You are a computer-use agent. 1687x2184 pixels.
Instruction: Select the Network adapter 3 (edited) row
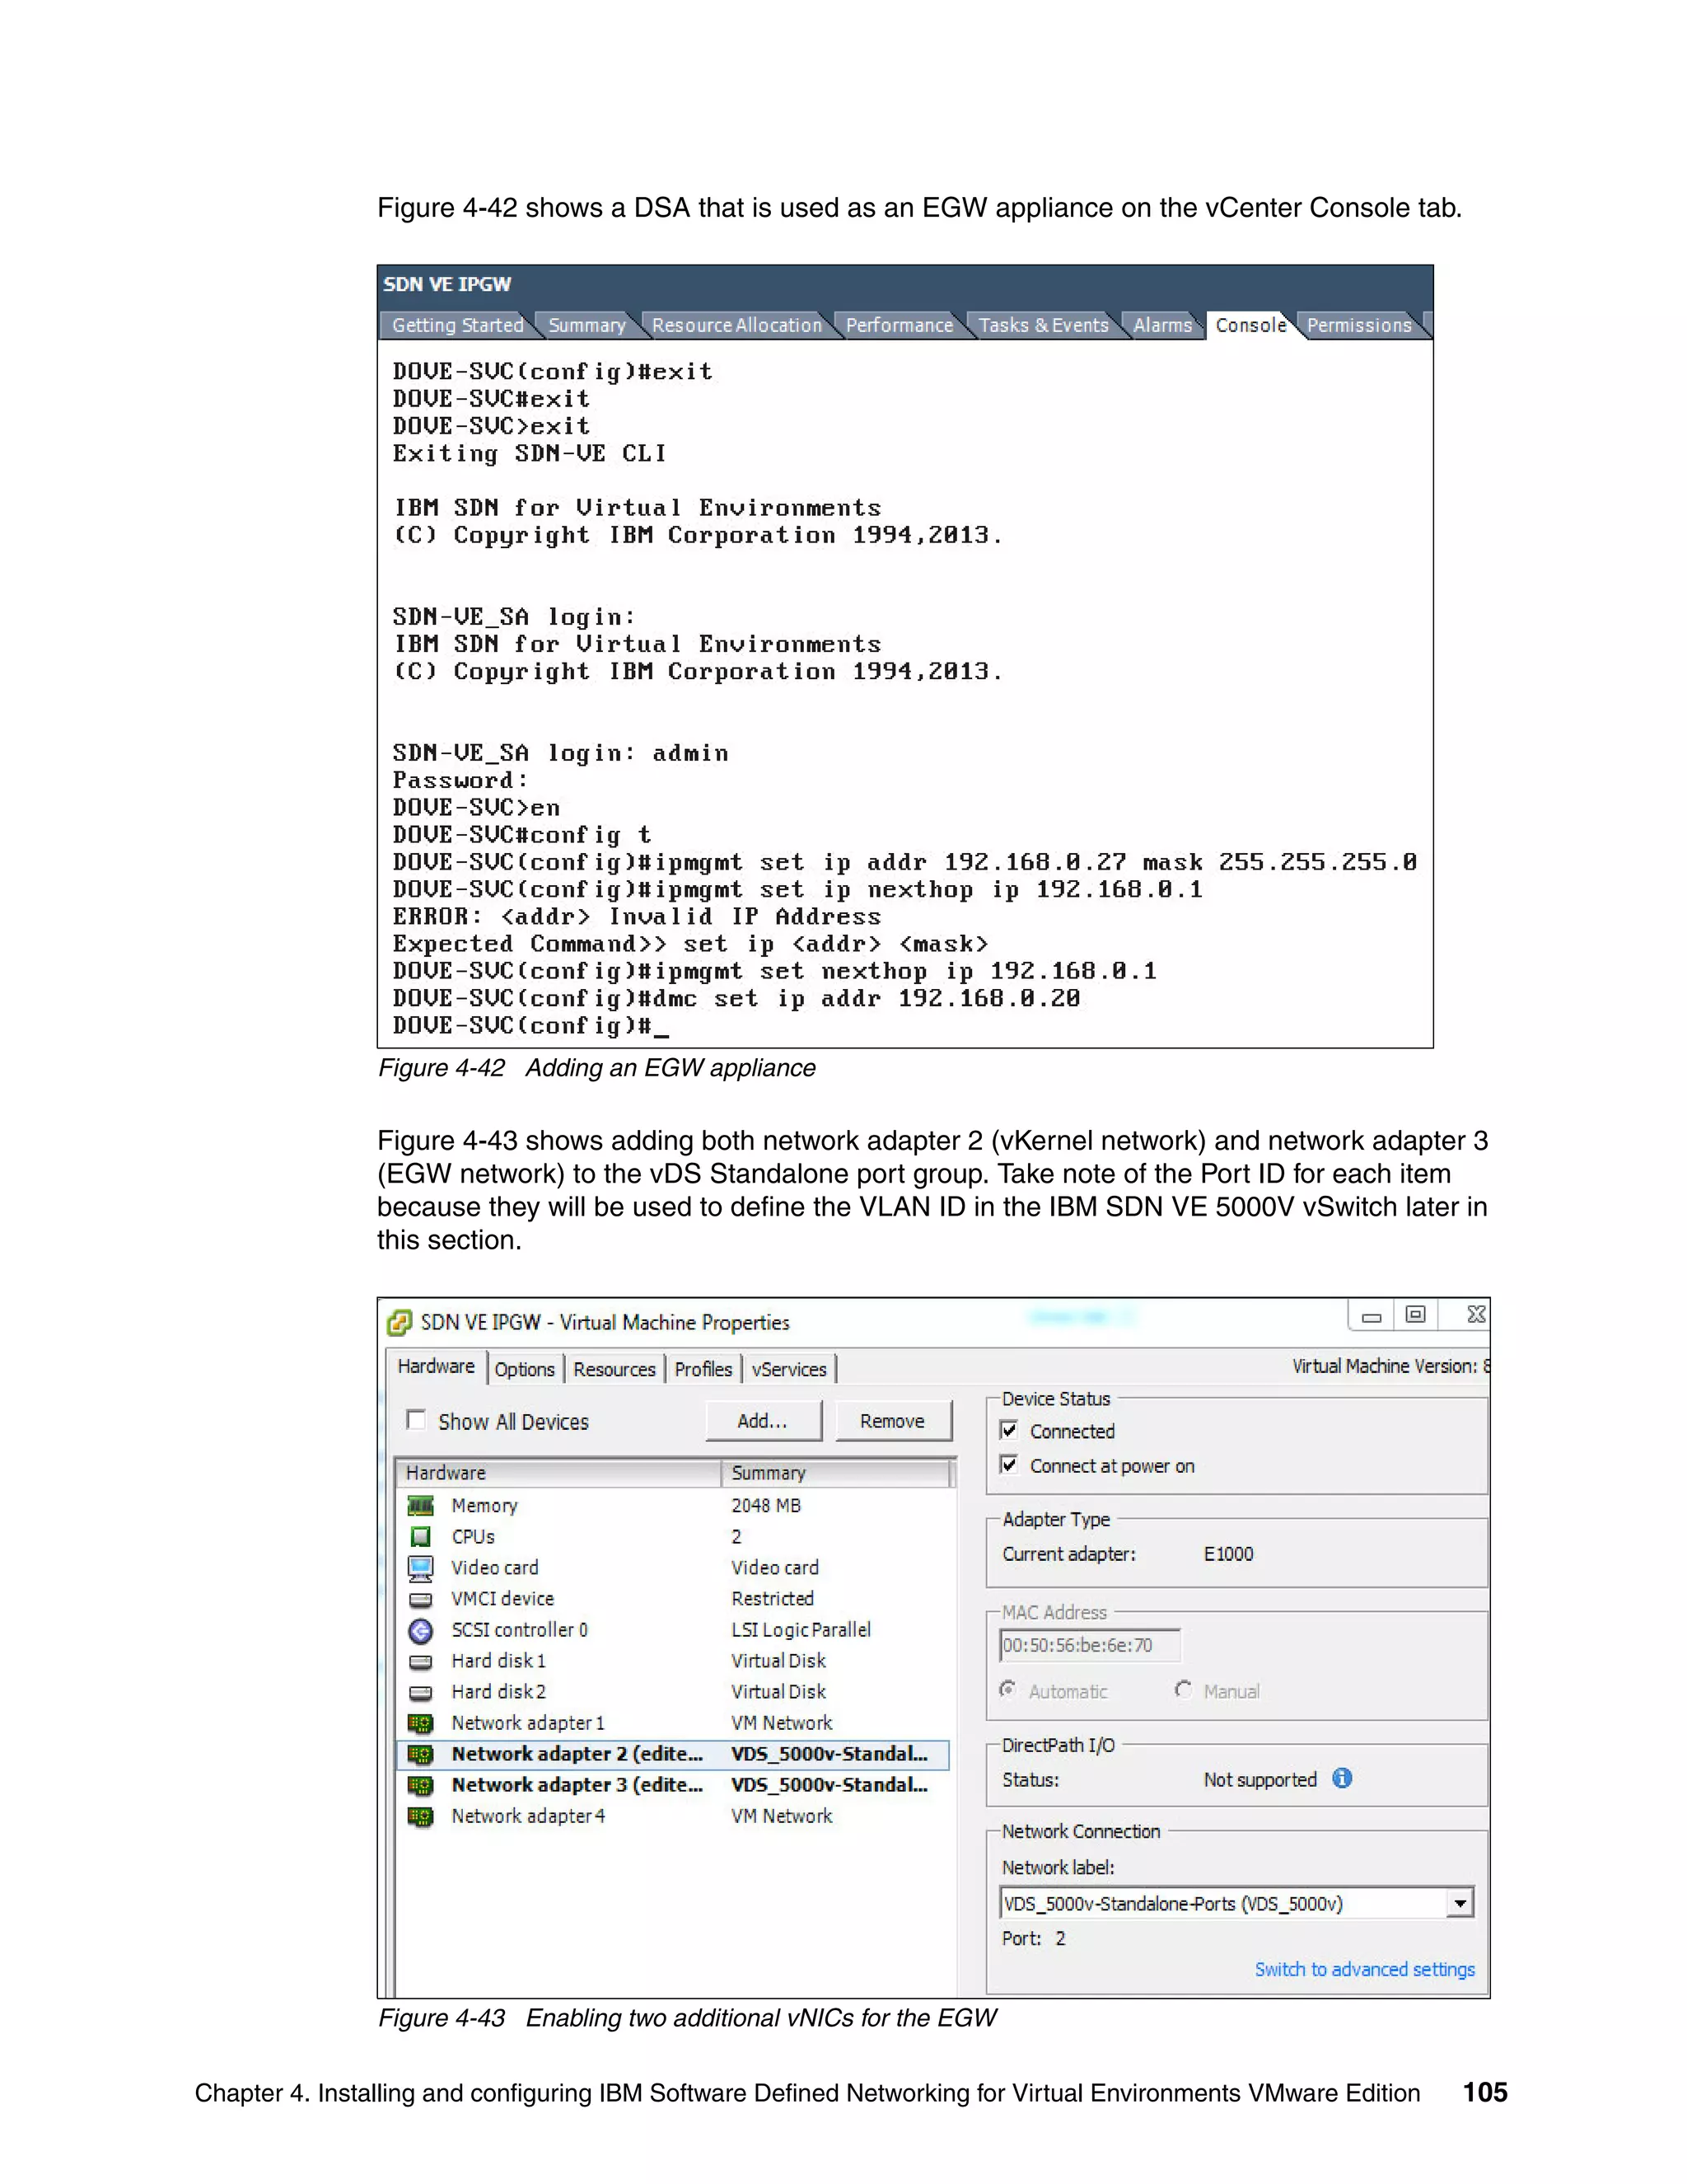673,1785
